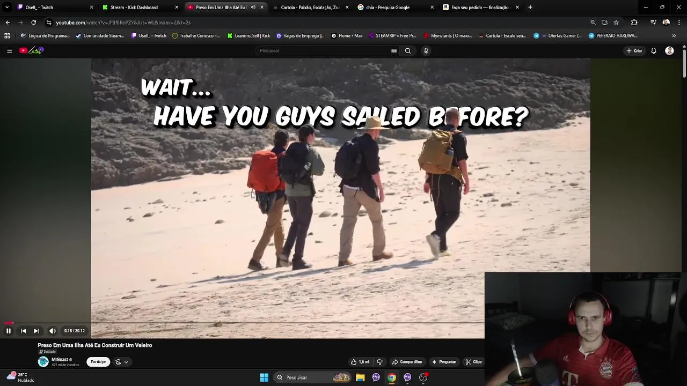Viewport: 687px width, 386px height.
Task: Open the Chrome three-dot menu
Action: point(679,23)
